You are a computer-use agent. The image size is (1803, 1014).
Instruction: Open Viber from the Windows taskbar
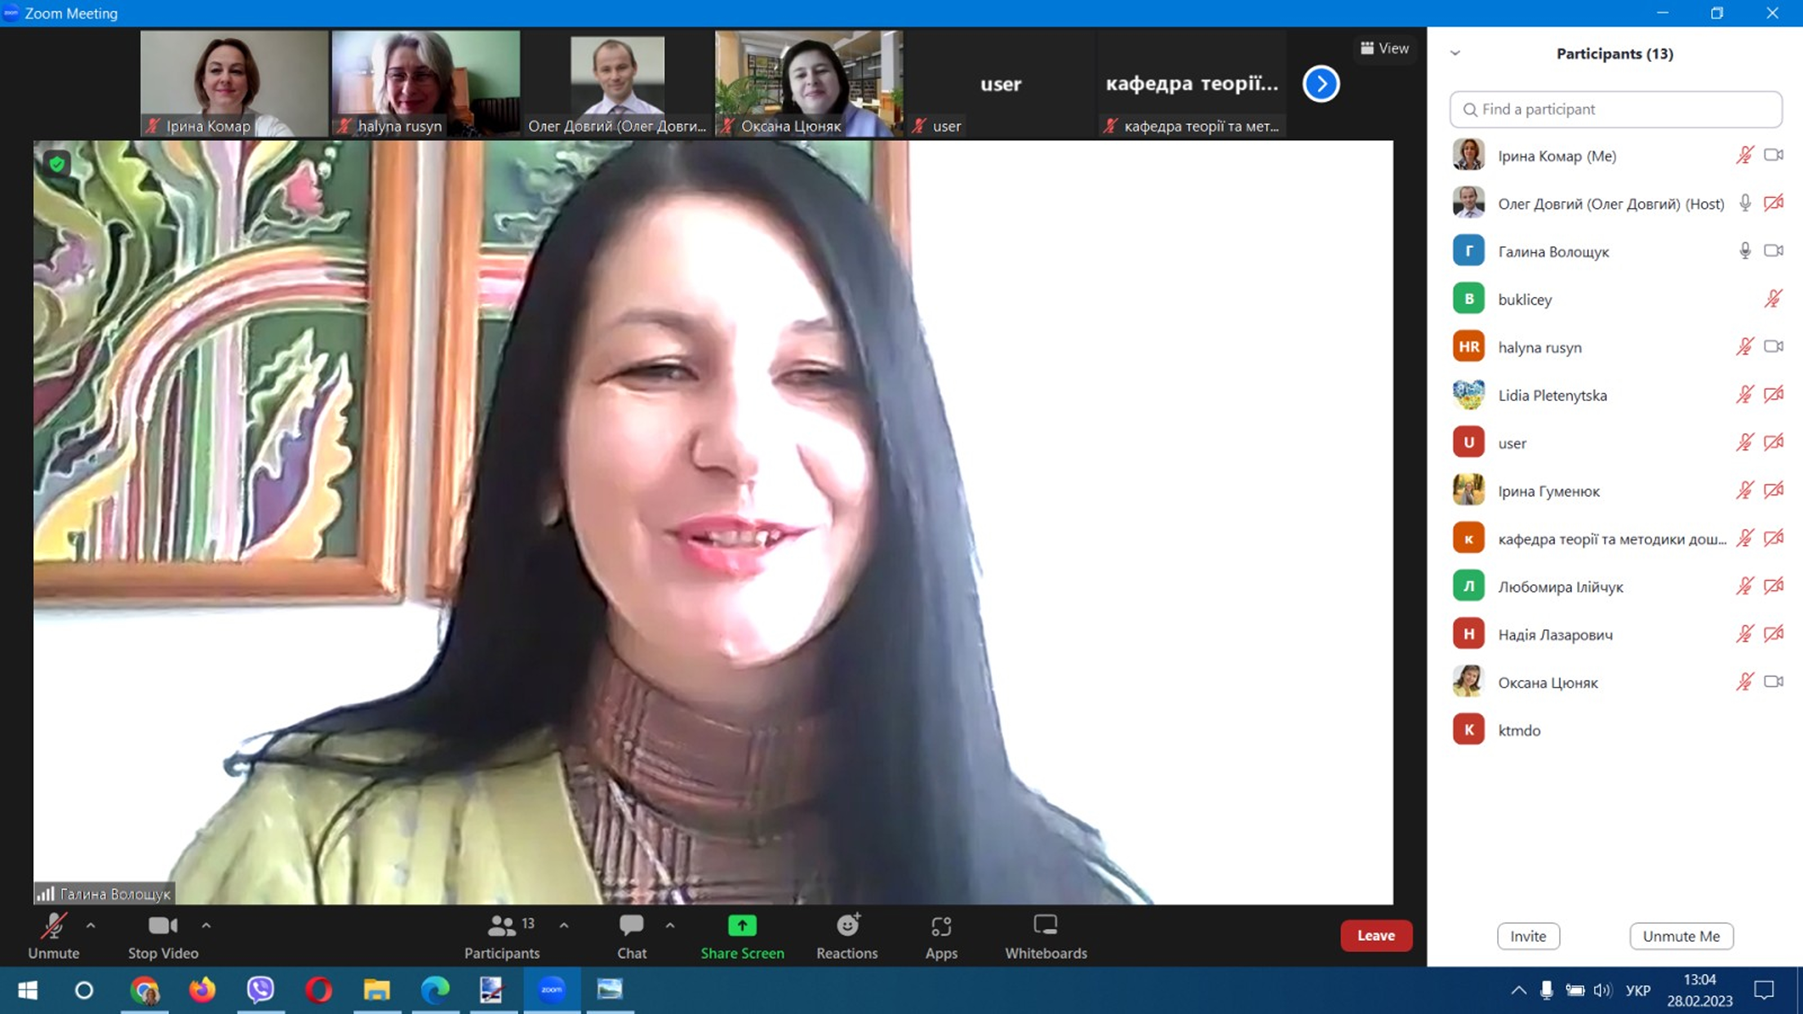tap(260, 990)
